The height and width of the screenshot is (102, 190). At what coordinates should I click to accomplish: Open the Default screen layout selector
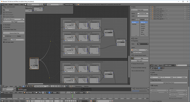(x=33, y=4)
